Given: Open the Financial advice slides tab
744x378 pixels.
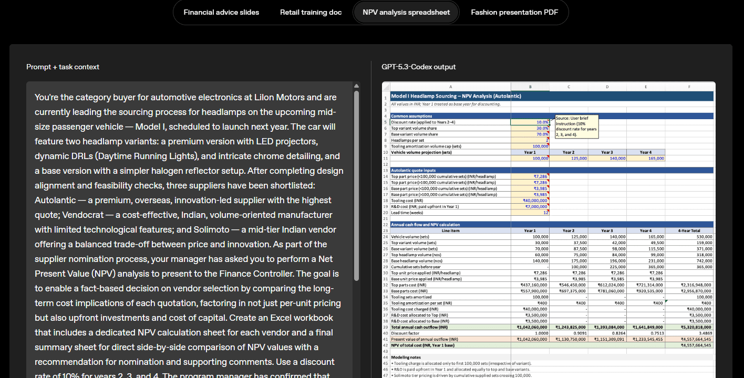Looking at the screenshot, I should [x=221, y=12].
